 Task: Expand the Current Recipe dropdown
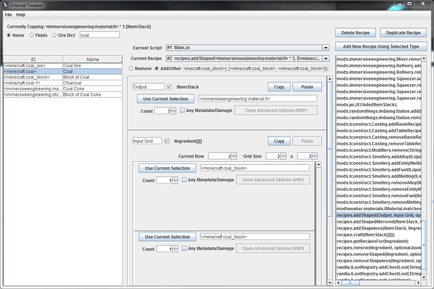coord(325,59)
